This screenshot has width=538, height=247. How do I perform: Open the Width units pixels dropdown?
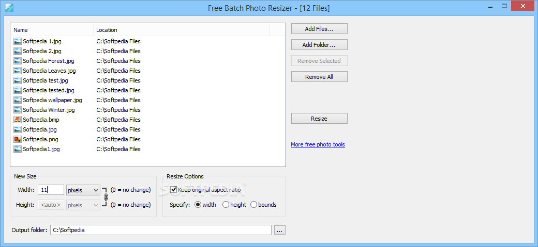83,190
